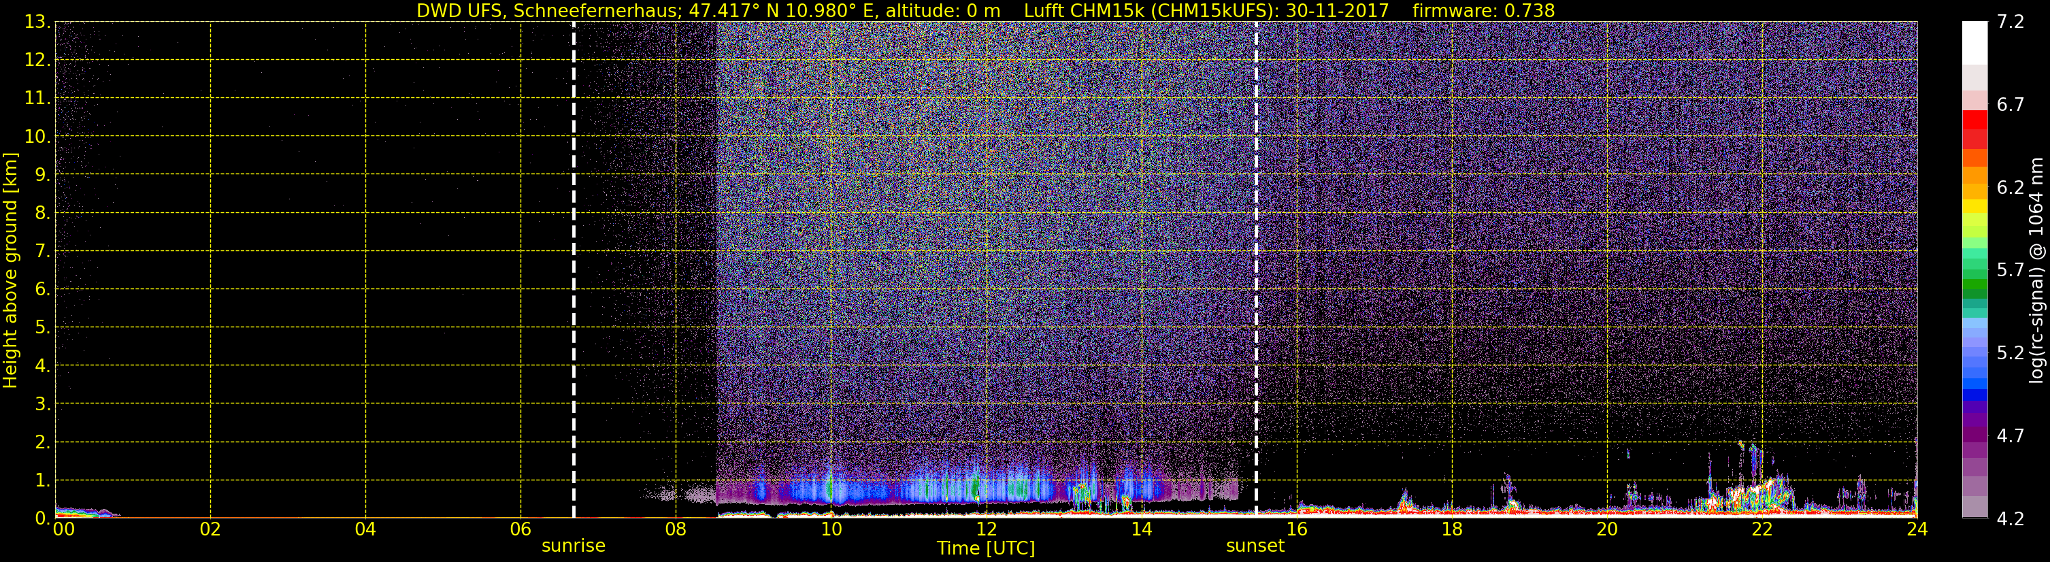
Task: Click the height axis tick '4.'
Action: [x=42, y=365]
